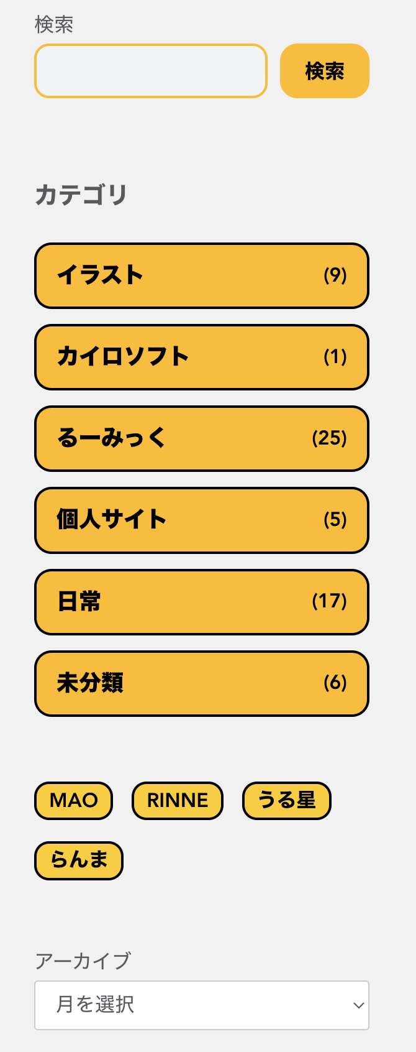Click the カテゴリ heading
The image size is (416, 1052).
pyautogui.click(x=81, y=195)
